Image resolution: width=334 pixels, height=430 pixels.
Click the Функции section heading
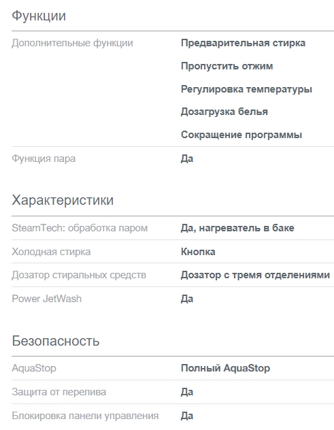39,16
